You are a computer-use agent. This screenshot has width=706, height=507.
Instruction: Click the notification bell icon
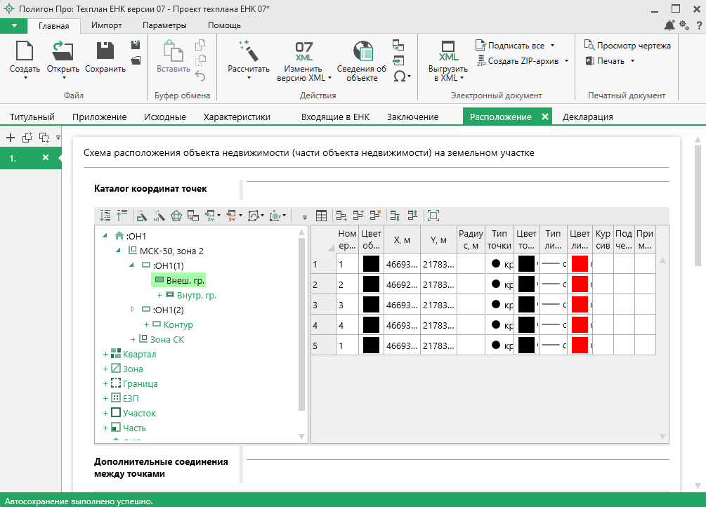pyautogui.click(x=669, y=25)
